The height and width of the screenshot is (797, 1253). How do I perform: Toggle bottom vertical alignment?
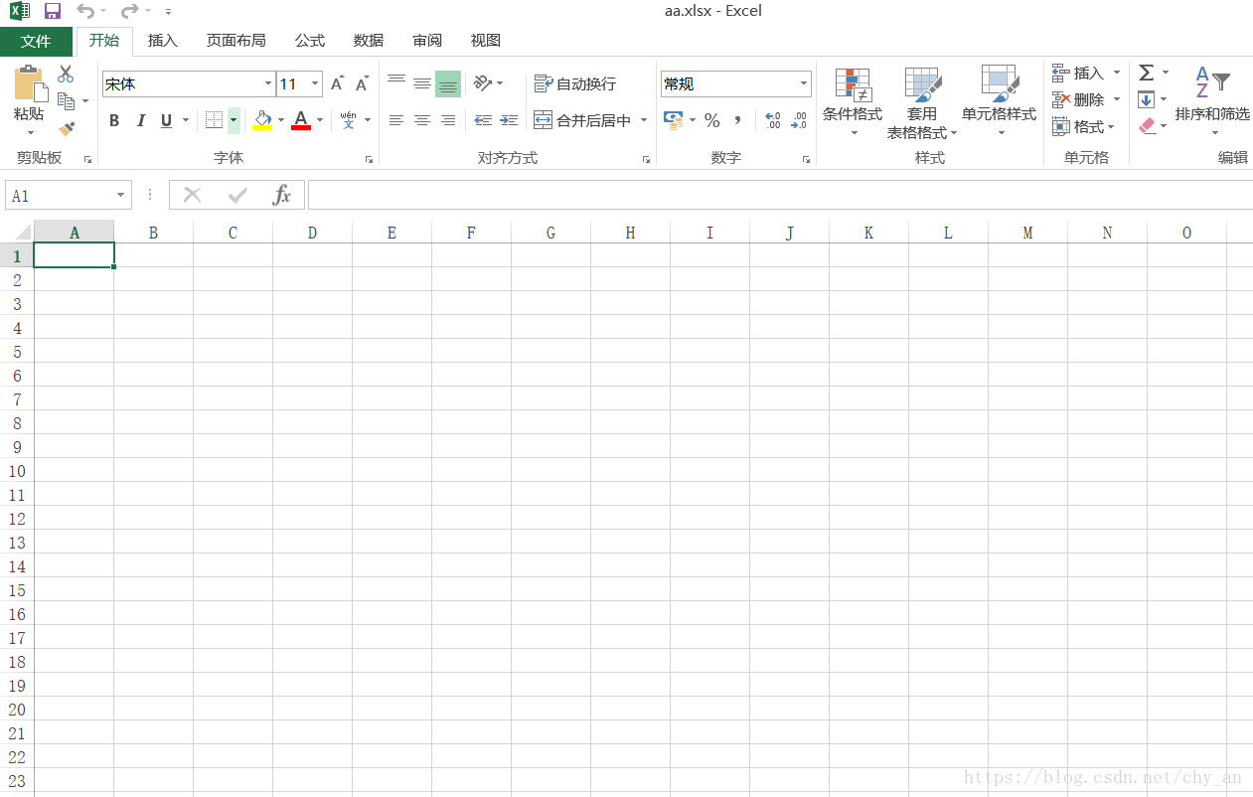pos(447,83)
